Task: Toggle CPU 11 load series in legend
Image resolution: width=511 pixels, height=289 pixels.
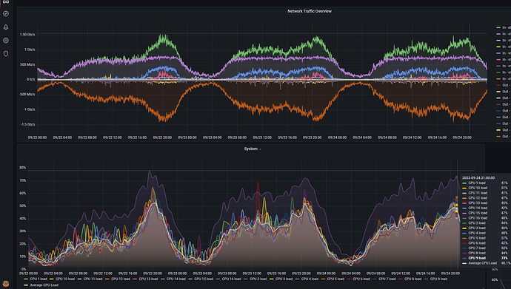Action: pyautogui.click(x=93, y=279)
